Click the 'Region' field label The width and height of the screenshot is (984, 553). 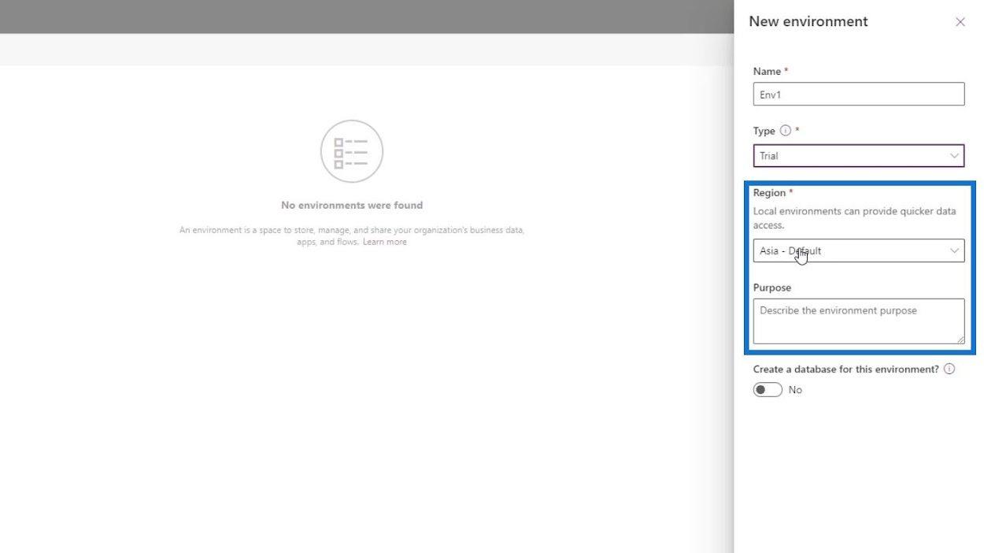769,193
